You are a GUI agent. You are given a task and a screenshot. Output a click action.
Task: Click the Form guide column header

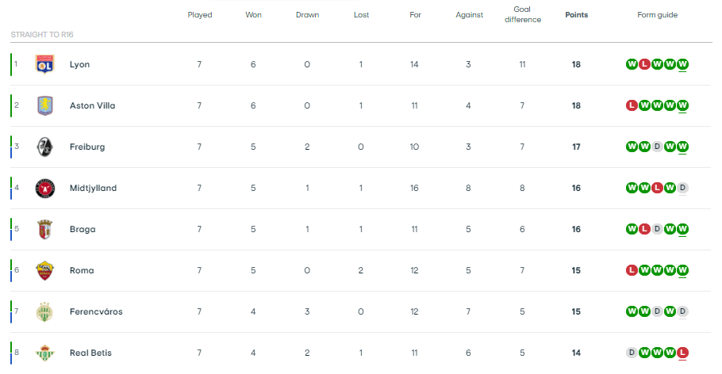point(657,15)
